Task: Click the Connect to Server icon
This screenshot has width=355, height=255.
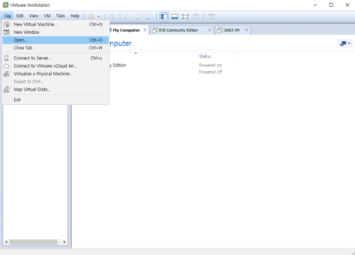Action: coord(6,58)
